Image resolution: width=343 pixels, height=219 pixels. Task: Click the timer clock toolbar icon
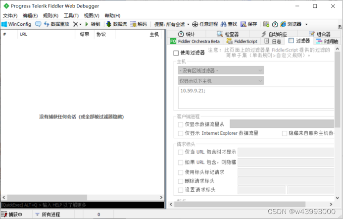tap(275, 24)
